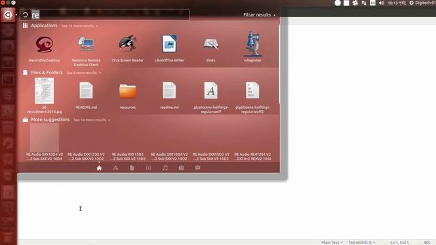The width and height of the screenshot is (436, 245).
Task: Click the Ubuntu Dash home button
Action: (x=7, y=15)
